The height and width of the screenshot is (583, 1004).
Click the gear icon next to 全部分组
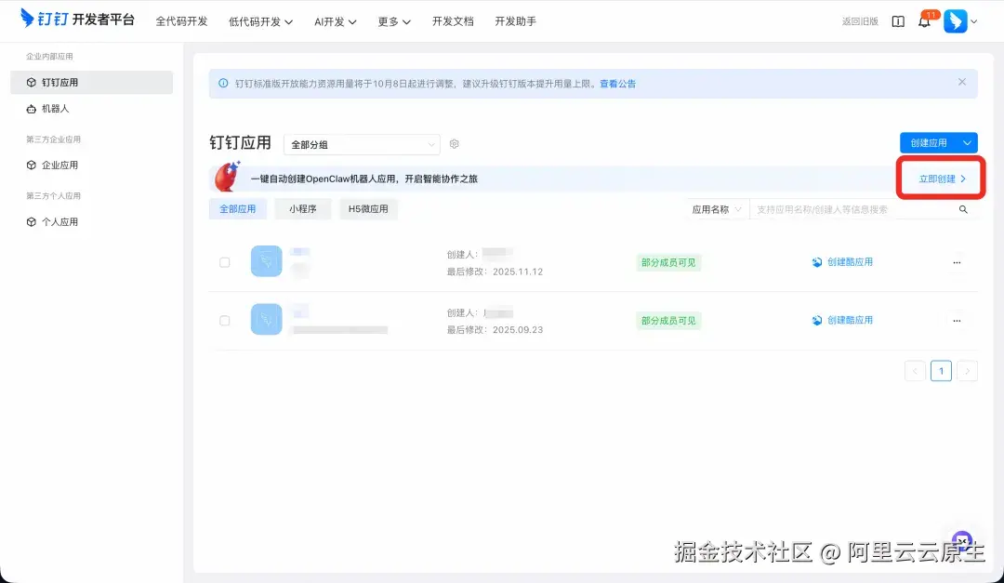454,144
